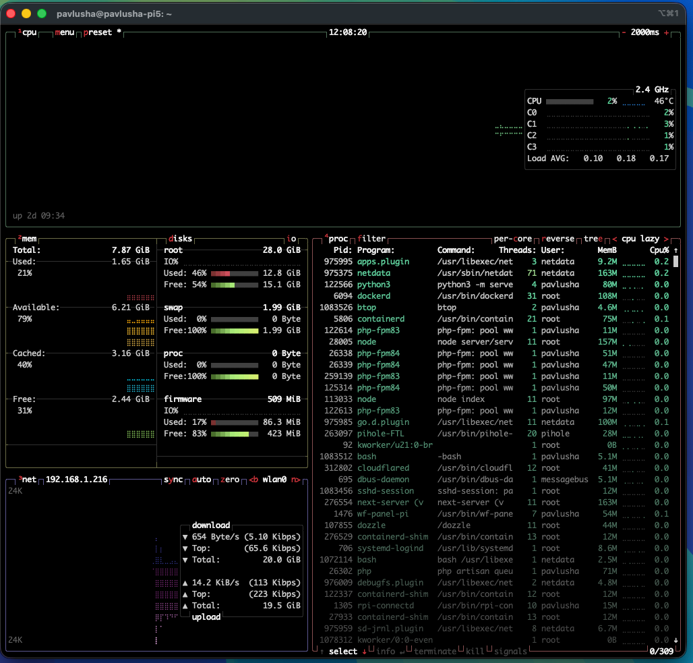The height and width of the screenshot is (663, 693).
Task: Click the "-" to decrease the update interval
Action: (623, 32)
